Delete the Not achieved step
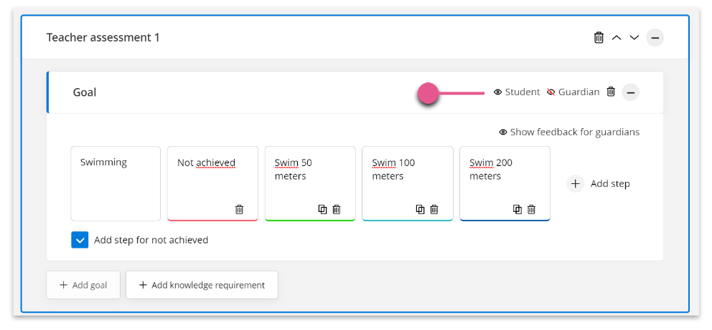The image size is (712, 330). pos(239,210)
